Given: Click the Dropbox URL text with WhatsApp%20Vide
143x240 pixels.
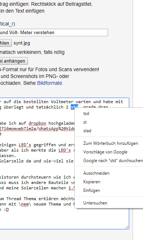Looking at the screenshot, I should coord(37,129).
